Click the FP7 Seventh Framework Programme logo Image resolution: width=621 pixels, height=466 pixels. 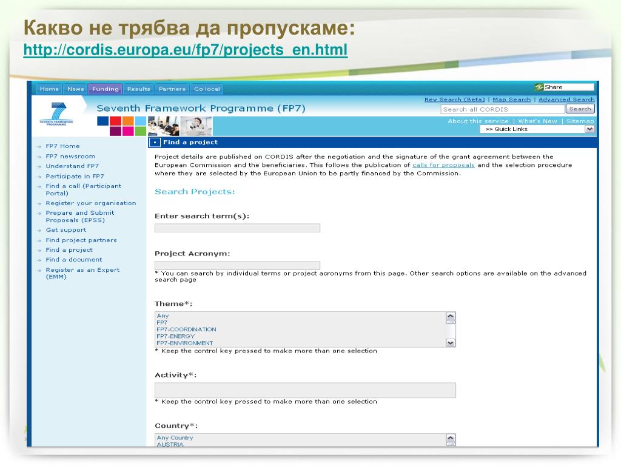56,114
